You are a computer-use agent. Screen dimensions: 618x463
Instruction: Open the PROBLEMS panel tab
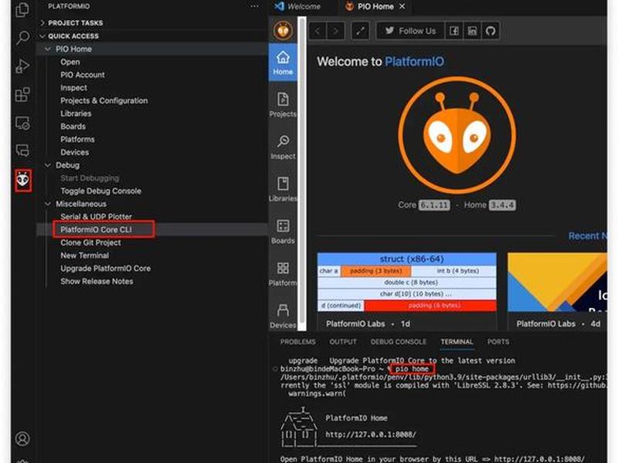[x=298, y=342]
